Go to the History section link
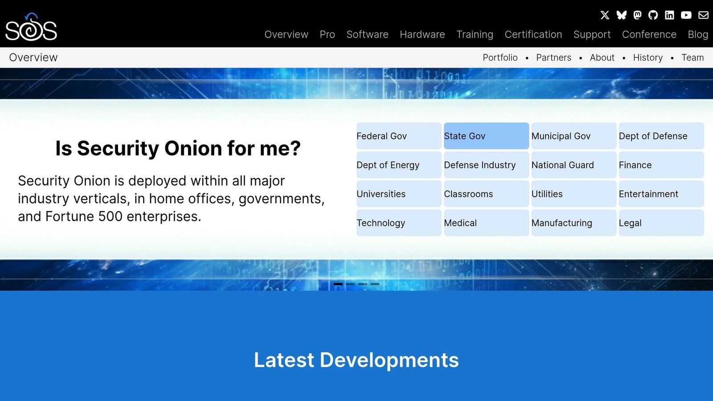Image resolution: width=713 pixels, height=401 pixels. [x=648, y=57]
